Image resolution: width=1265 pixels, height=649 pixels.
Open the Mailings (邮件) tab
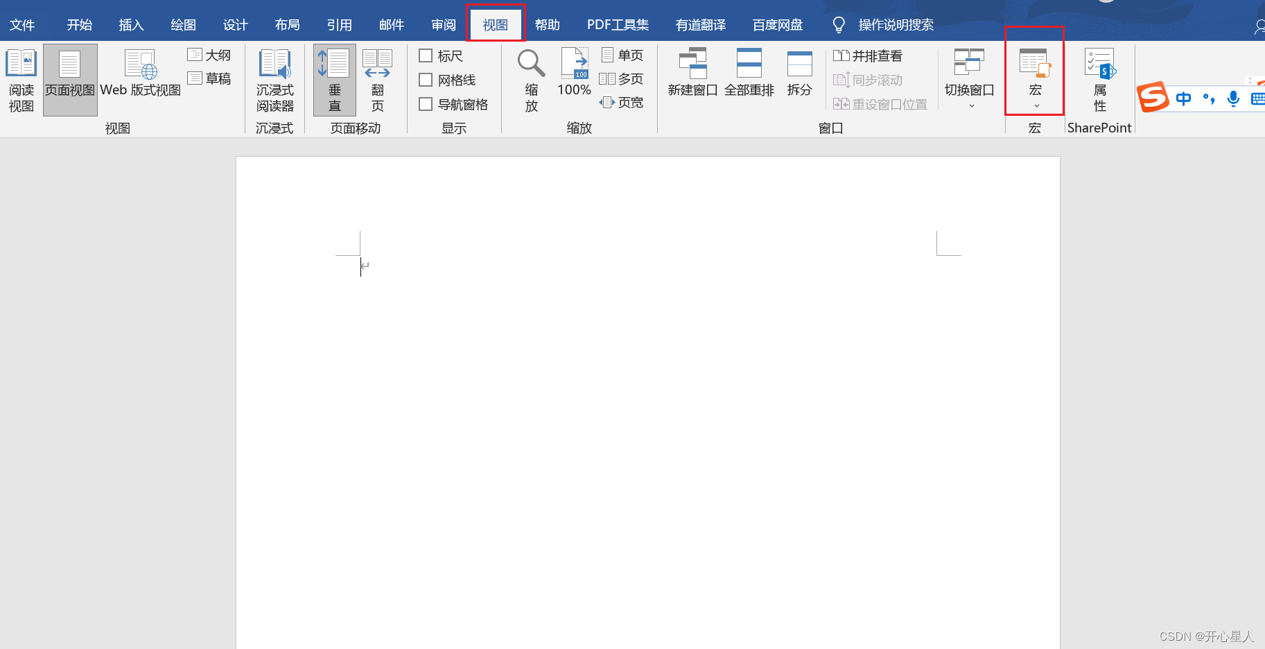coord(392,25)
